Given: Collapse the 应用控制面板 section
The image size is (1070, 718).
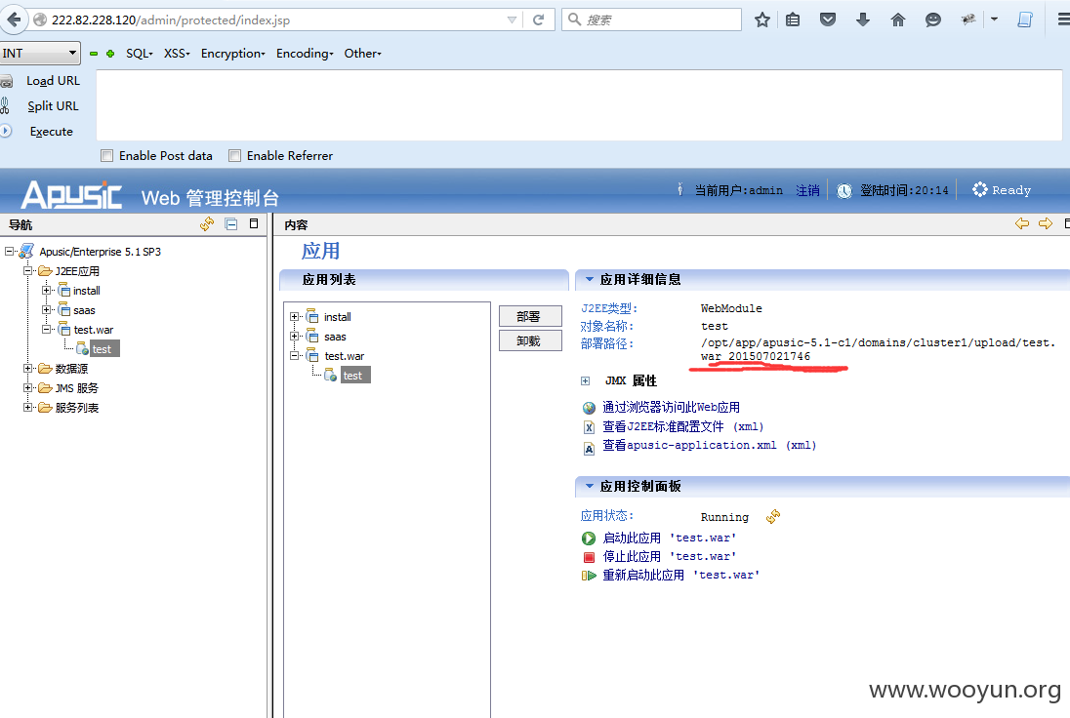Looking at the screenshot, I should pyautogui.click(x=590, y=486).
